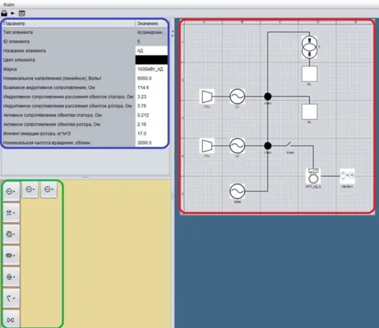Open the switch/breaker elements palette dropdown
The height and width of the screenshot is (328, 379).
12,298
